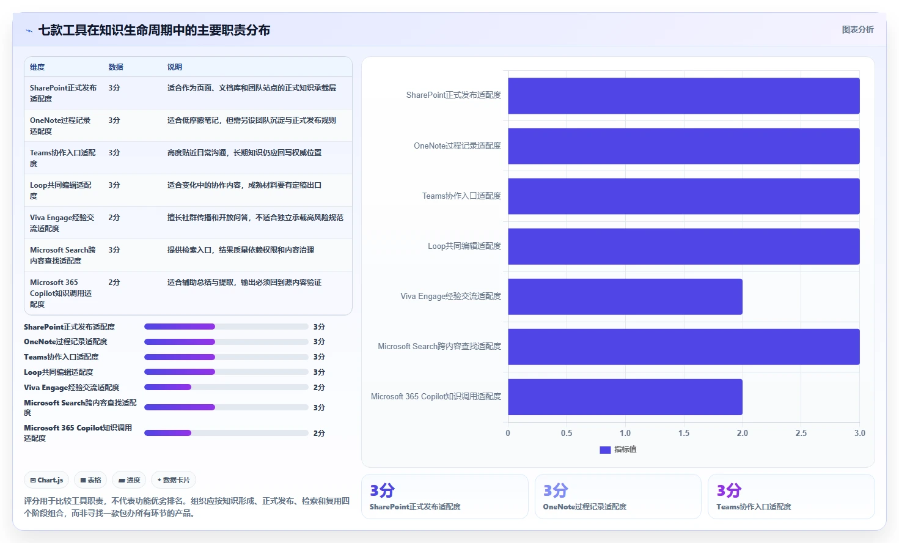Select the 表格 tag chip
899x543 pixels.
[x=90, y=480]
